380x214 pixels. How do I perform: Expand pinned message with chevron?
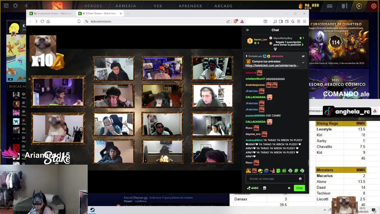303,63
